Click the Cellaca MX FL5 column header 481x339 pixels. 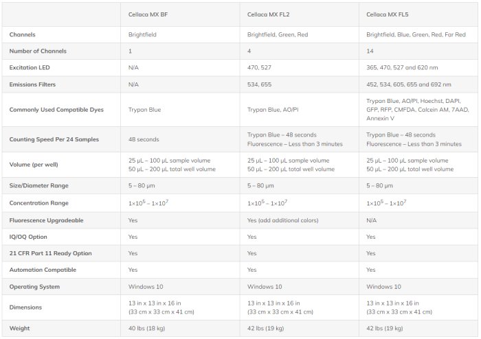(387, 14)
